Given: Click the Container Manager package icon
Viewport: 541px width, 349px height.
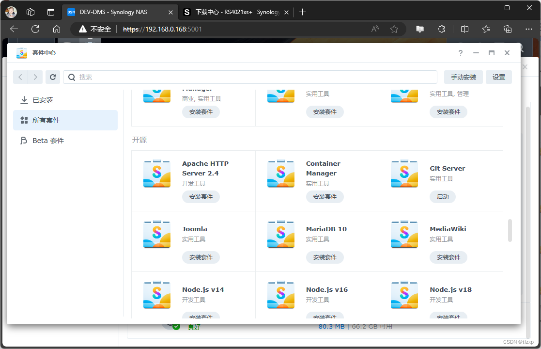Looking at the screenshot, I should 281,174.
